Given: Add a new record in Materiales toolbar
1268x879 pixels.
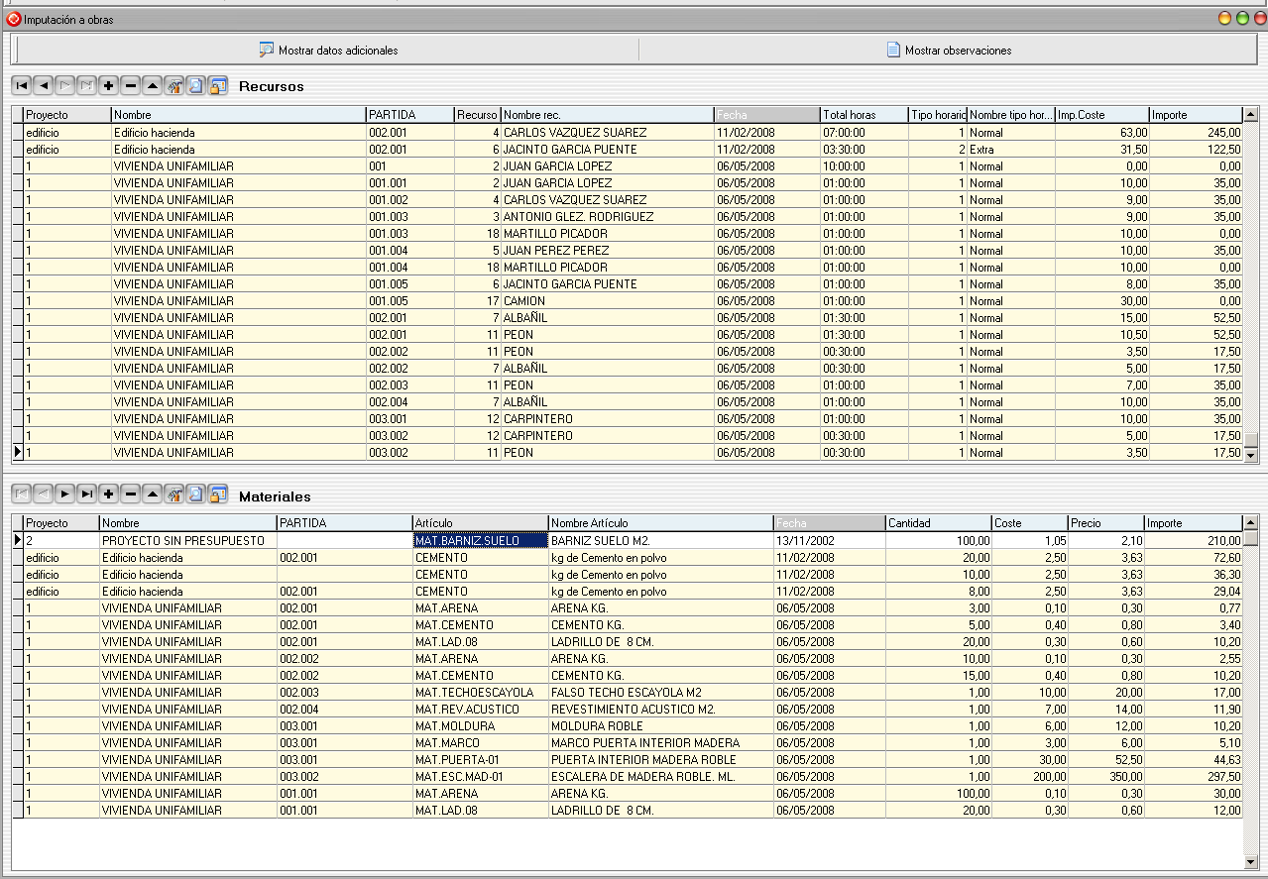Looking at the screenshot, I should pyautogui.click(x=109, y=494).
